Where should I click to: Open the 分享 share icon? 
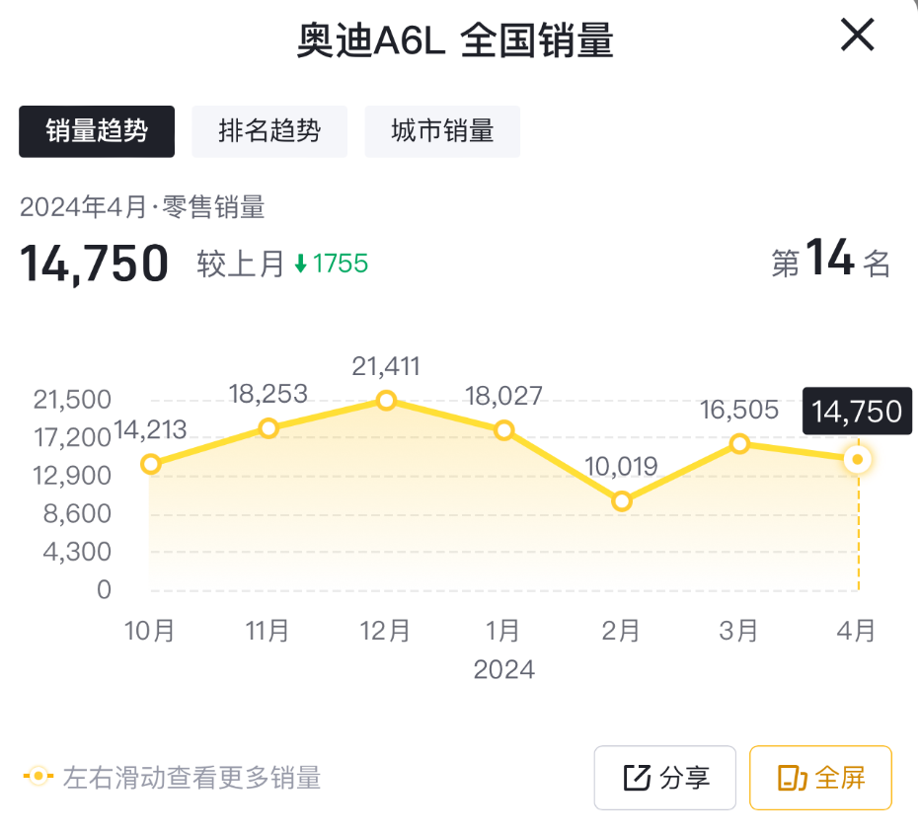point(636,778)
